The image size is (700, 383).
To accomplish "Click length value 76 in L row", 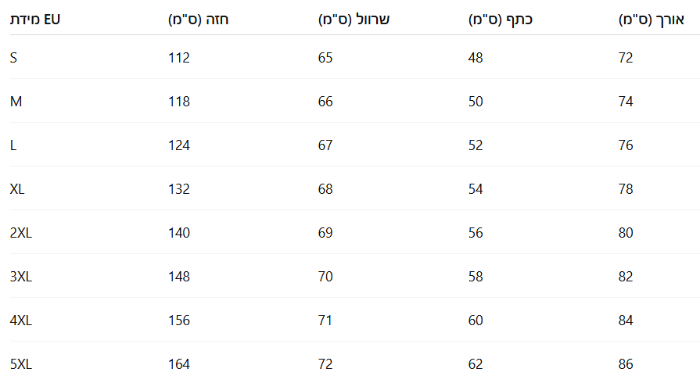I will pos(626,145).
